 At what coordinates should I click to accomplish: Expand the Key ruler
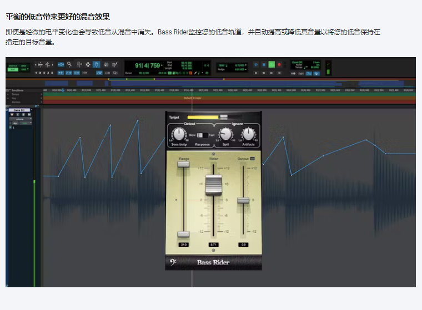(8, 98)
